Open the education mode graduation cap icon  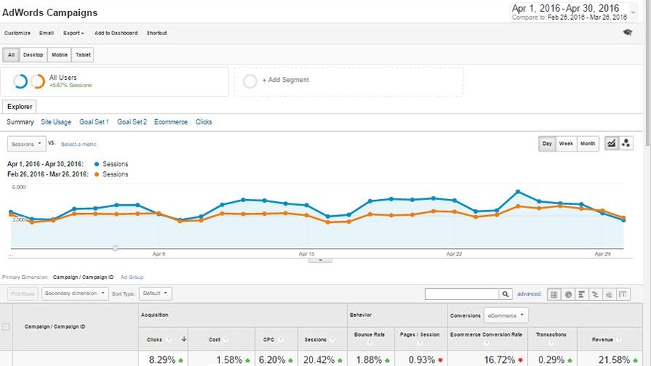pyautogui.click(x=628, y=32)
